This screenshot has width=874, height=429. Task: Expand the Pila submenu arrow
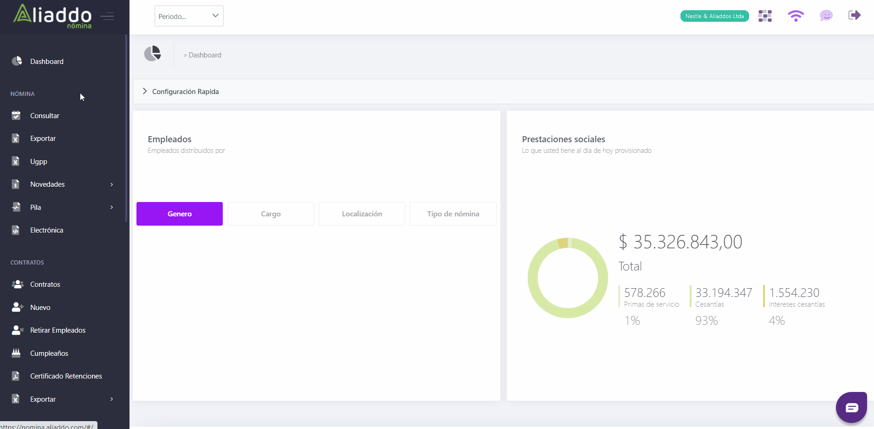click(x=111, y=207)
